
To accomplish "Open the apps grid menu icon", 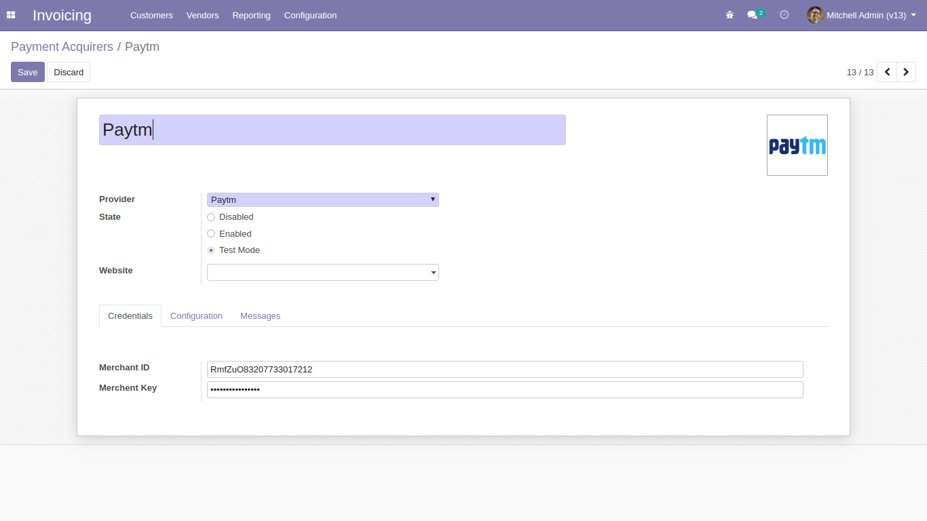I will tap(11, 15).
